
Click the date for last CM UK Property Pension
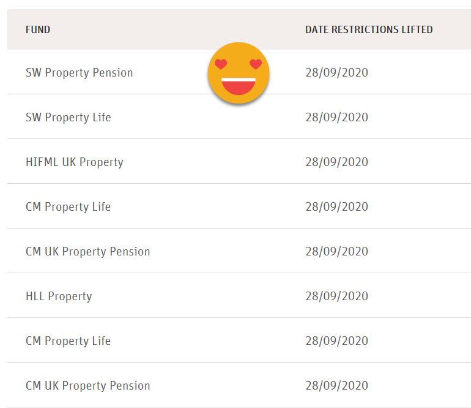tap(336, 386)
